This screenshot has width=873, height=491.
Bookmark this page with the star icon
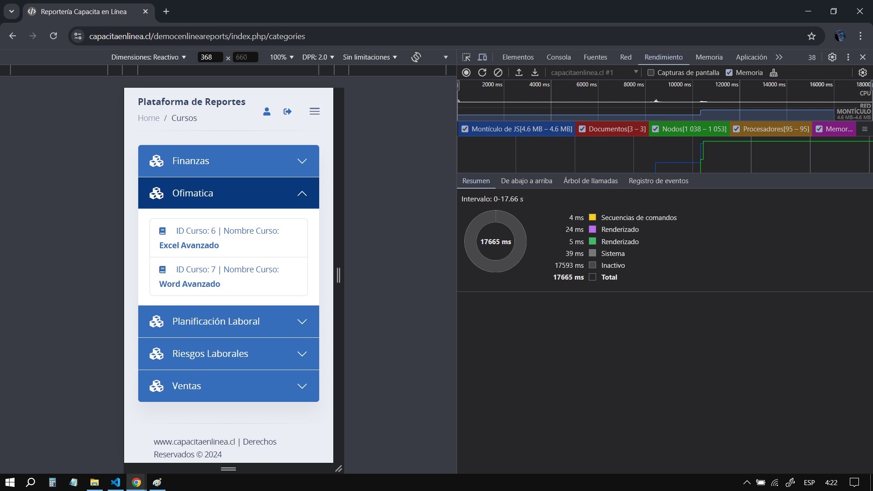[812, 36]
